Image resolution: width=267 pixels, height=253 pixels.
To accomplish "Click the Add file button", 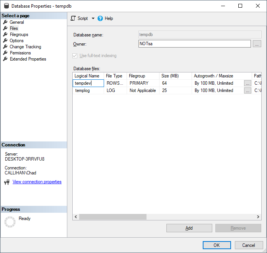I will pyautogui.click(x=189, y=228).
